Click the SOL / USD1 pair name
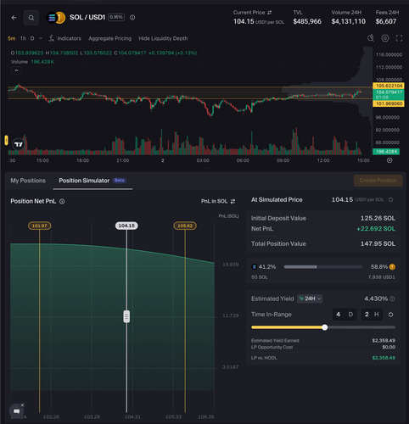The image size is (409, 424). [x=87, y=17]
